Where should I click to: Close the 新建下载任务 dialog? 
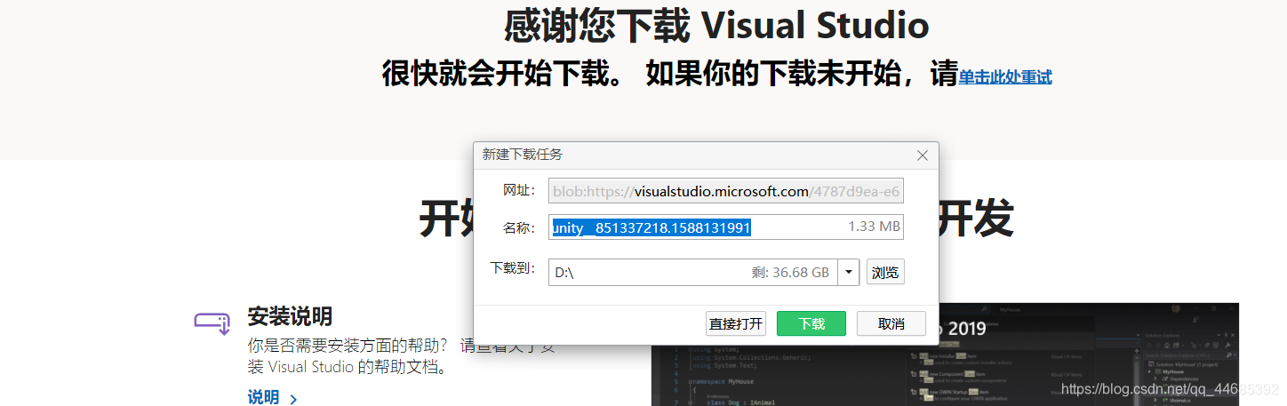tap(922, 155)
